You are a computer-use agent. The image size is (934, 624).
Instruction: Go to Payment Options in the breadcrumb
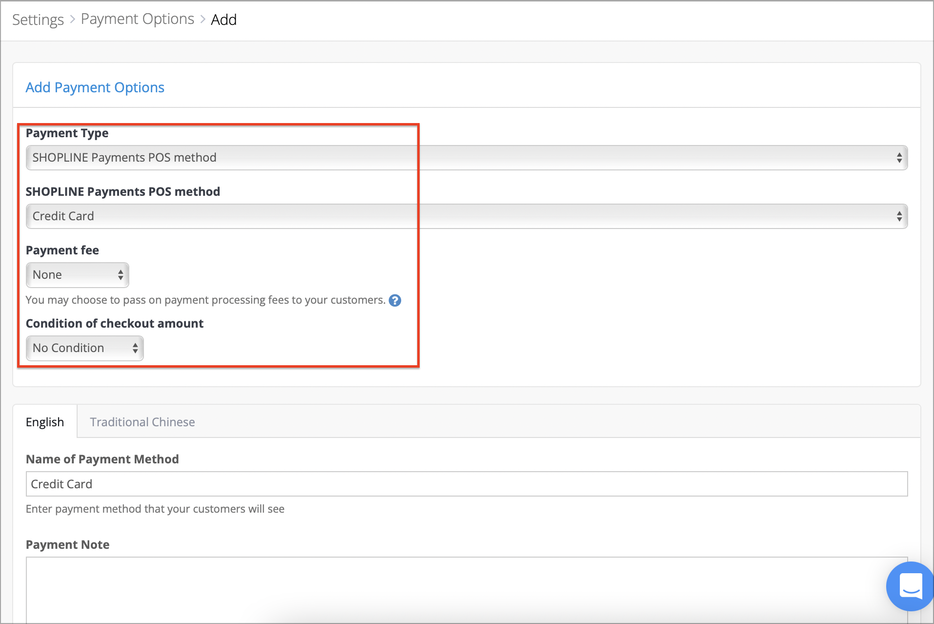coord(138,19)
